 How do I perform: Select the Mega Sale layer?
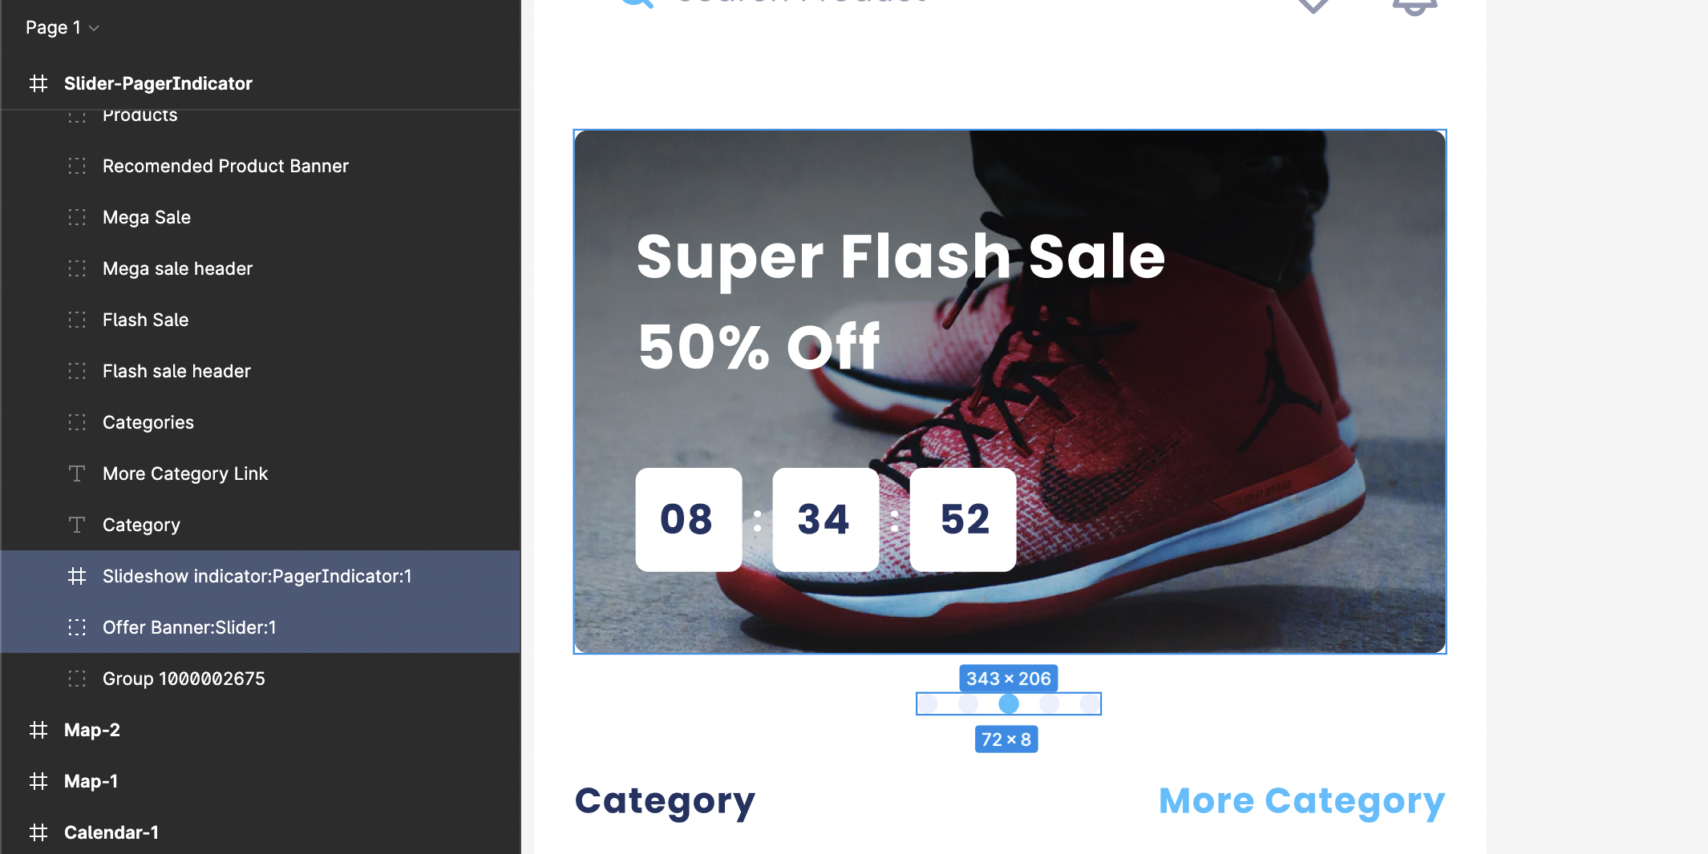261,217
